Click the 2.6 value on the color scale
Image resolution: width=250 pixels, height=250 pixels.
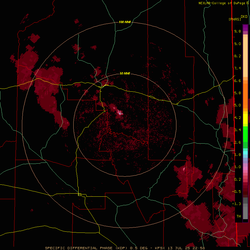(237, 142)
